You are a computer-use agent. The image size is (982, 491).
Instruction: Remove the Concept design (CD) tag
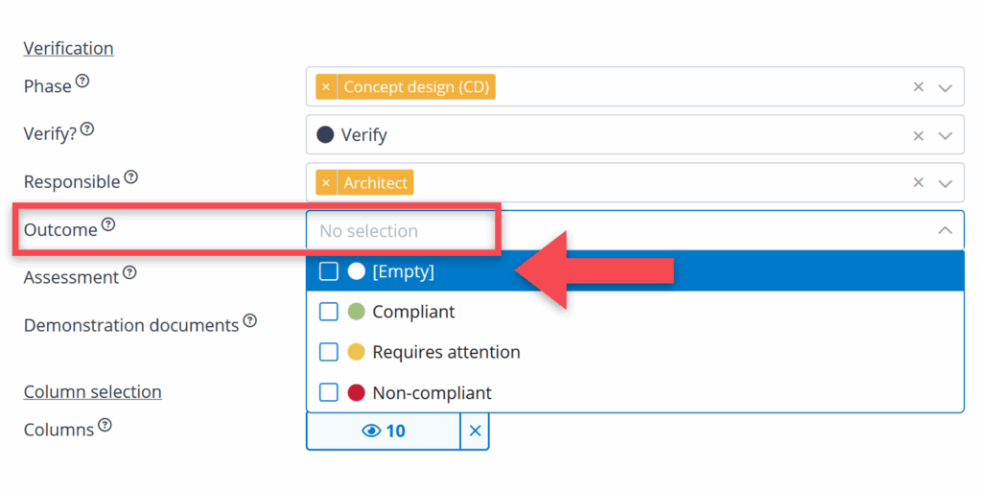click(326, 87)
